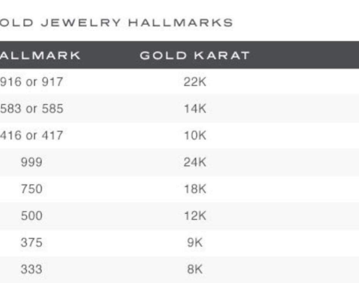Select the 22K karat value
Viewport: 359px width, 283px height.
pyautogui.click(x=195, y=82)
